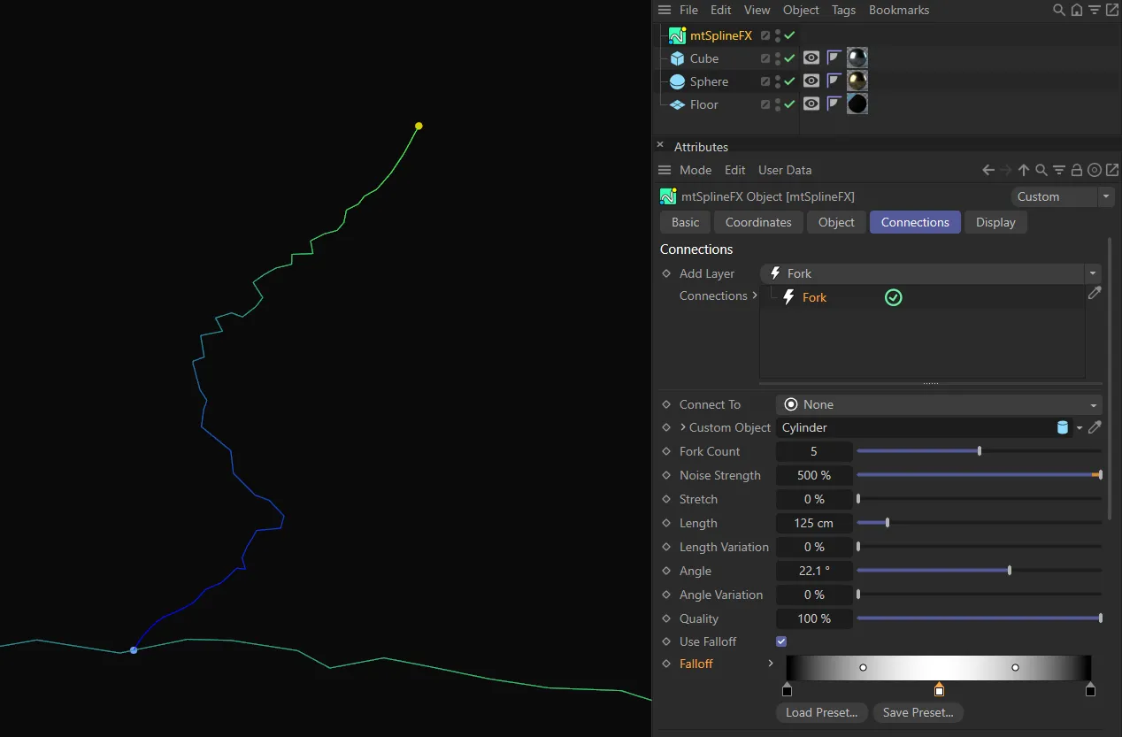This screenshot has width=1122, height=737.
Task: Click the Object Manager home icon
Action: point(1077,11)
